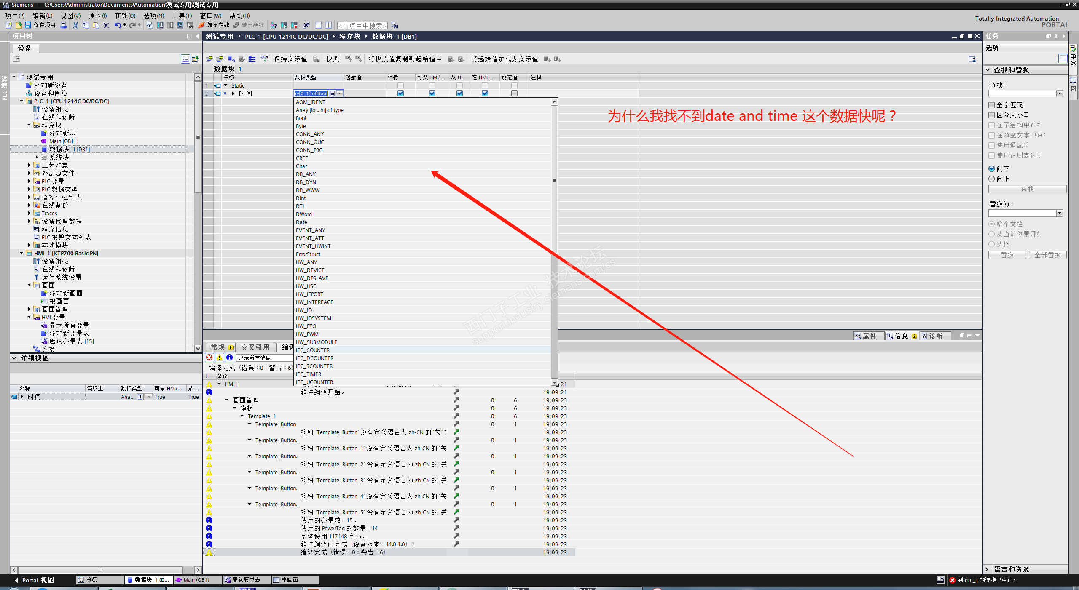The height and width of the screenshot is (590, 1079).
Task: Click the Save project disk icon
Action: (28, 25)
